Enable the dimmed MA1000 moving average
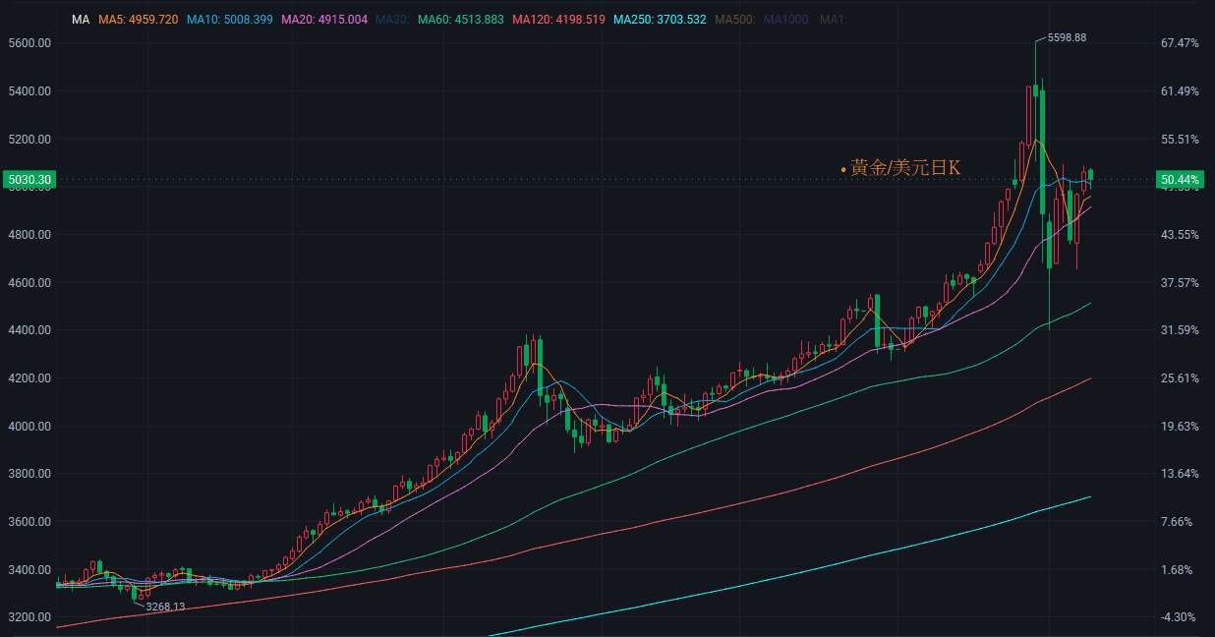Image resolution: width=1215 pixels, height=637 pixels. coord(788,20)
